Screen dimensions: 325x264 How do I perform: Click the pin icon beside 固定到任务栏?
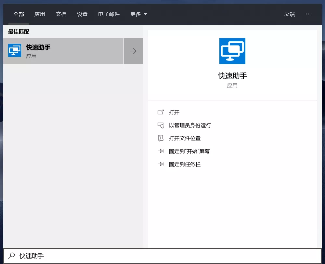click(x=161, y=164)
